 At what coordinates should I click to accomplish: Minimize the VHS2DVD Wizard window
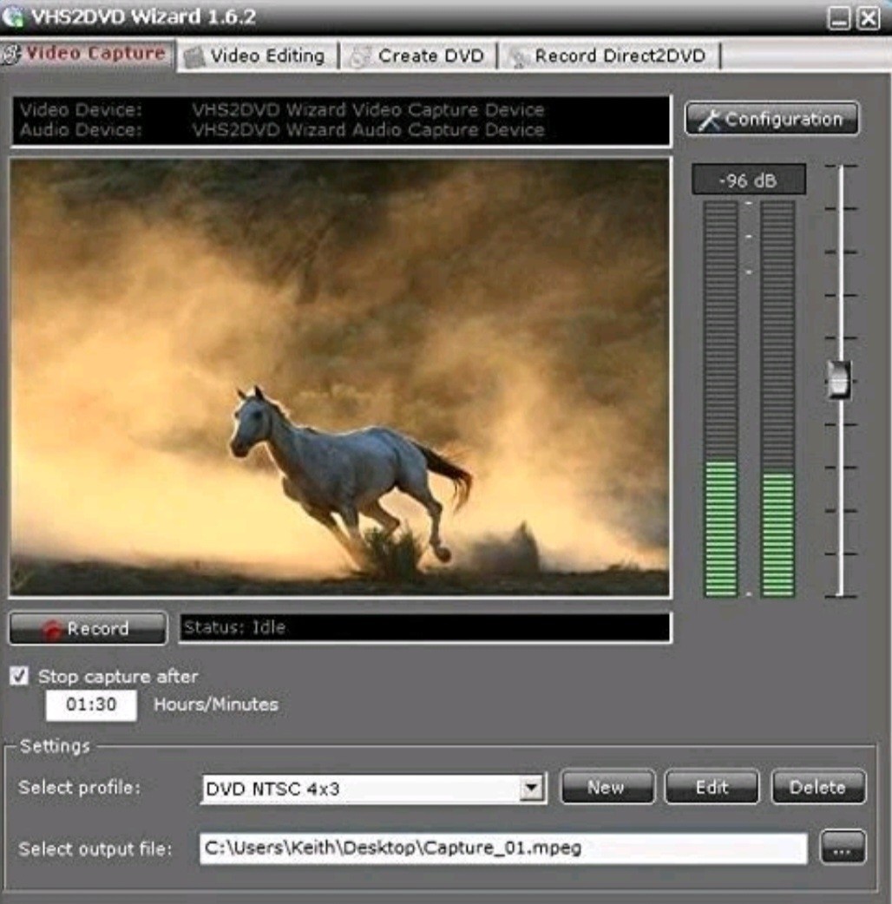tap(839, 18)
